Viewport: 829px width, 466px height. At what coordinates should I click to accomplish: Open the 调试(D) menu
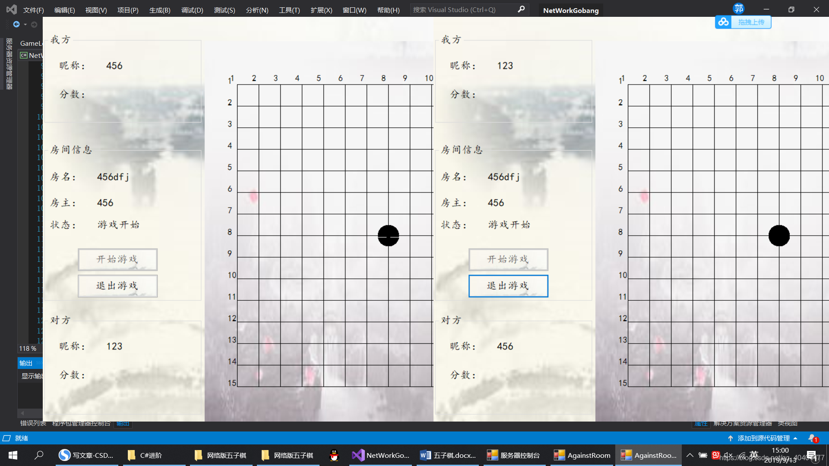click(192, 10)
